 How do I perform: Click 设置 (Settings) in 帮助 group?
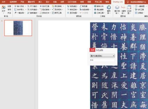pos(9,6)
